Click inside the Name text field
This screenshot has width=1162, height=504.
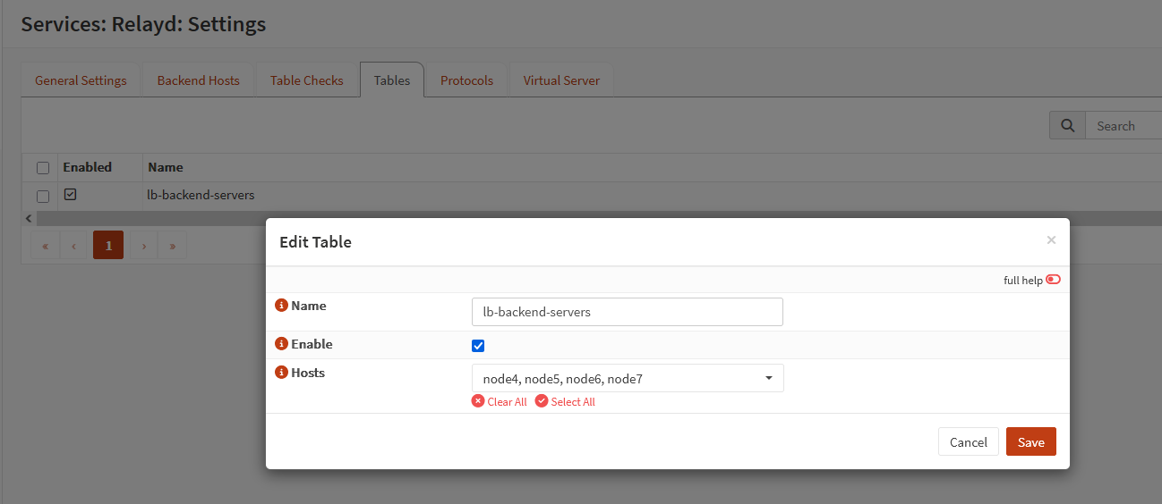tap(627, 312)
